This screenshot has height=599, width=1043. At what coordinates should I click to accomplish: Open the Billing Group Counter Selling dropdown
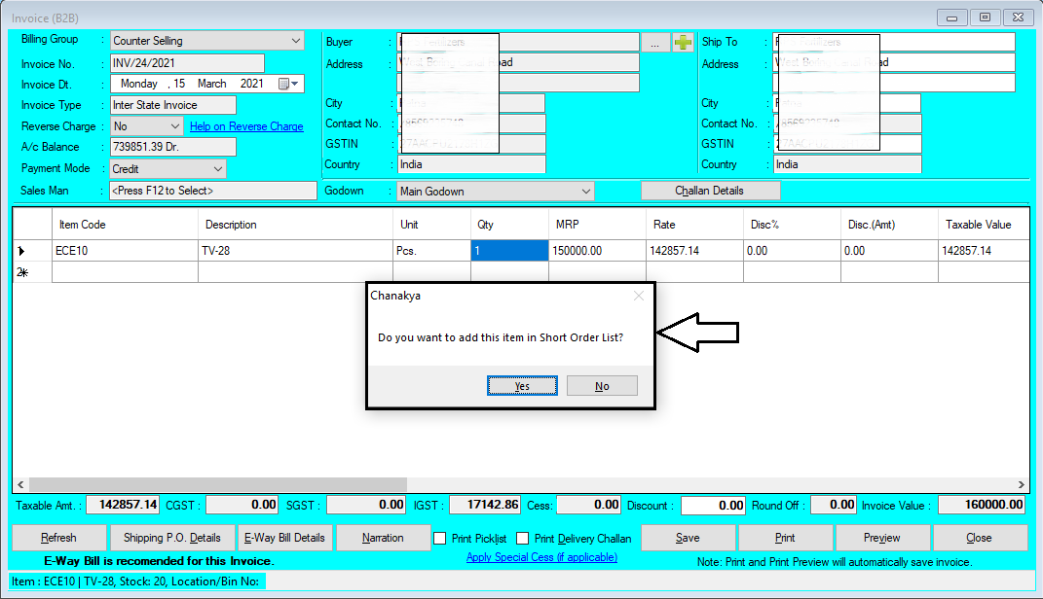click(293, 41)
